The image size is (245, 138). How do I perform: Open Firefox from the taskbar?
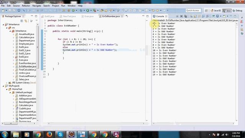(x=49, y=134)
